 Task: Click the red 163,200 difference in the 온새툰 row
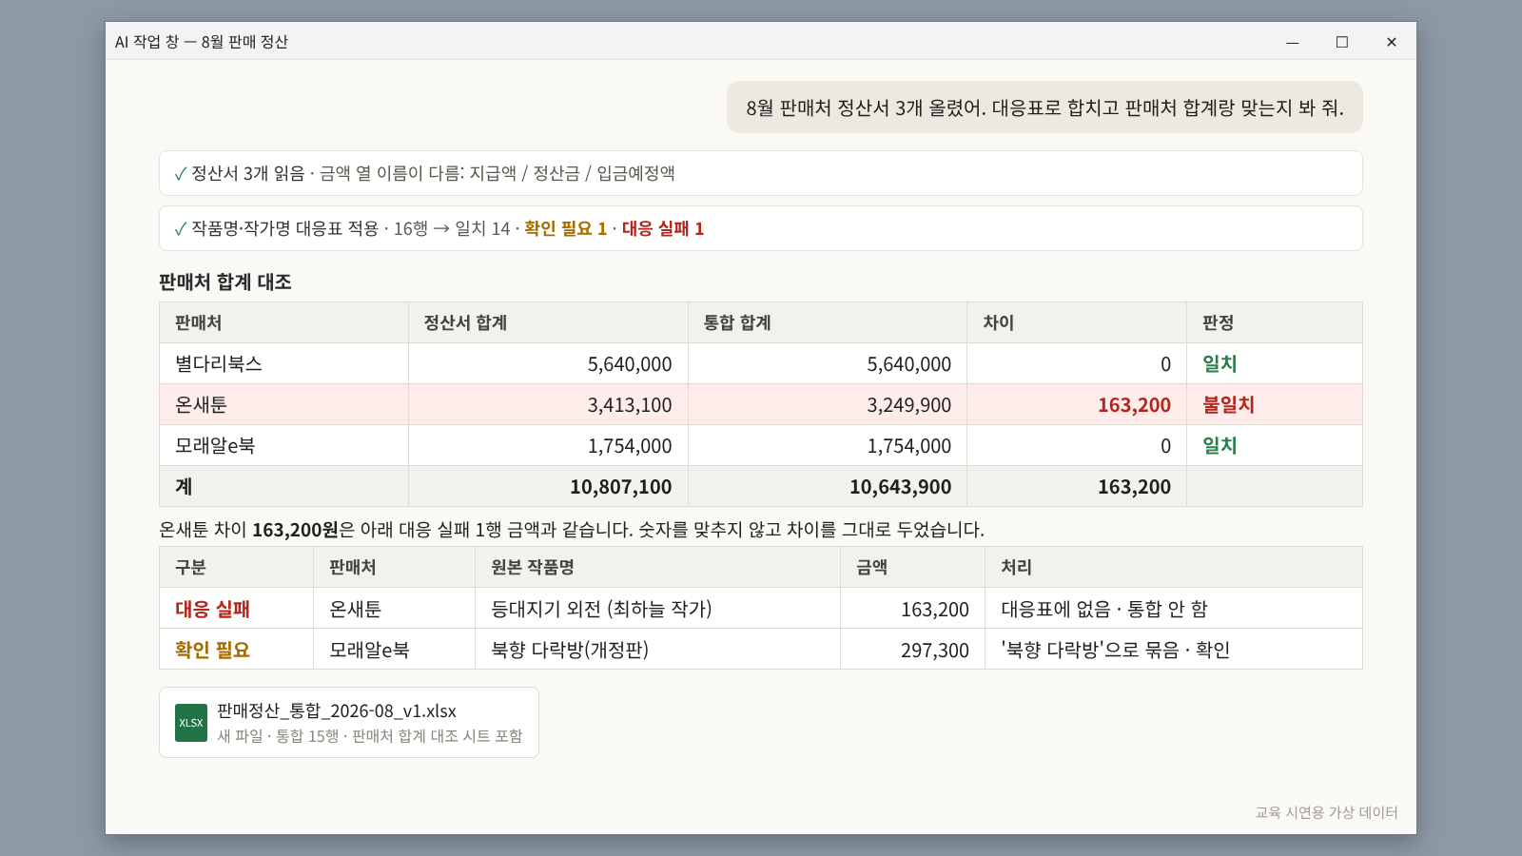1134,405
